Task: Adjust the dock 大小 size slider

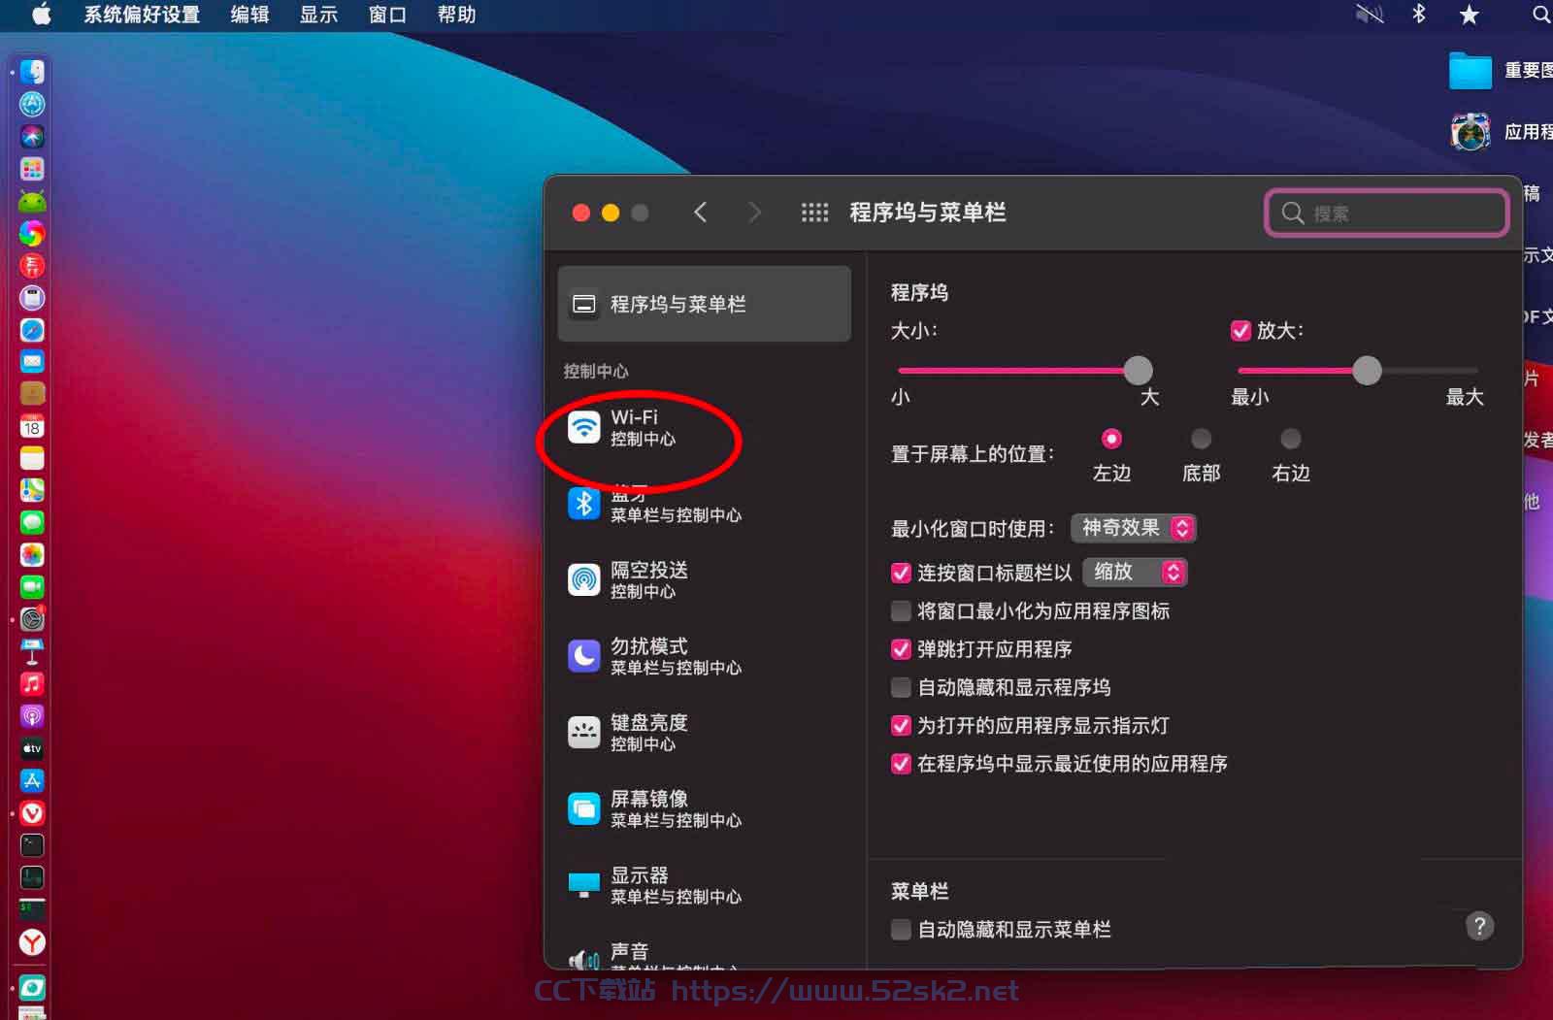Action: coord(1138,370)
